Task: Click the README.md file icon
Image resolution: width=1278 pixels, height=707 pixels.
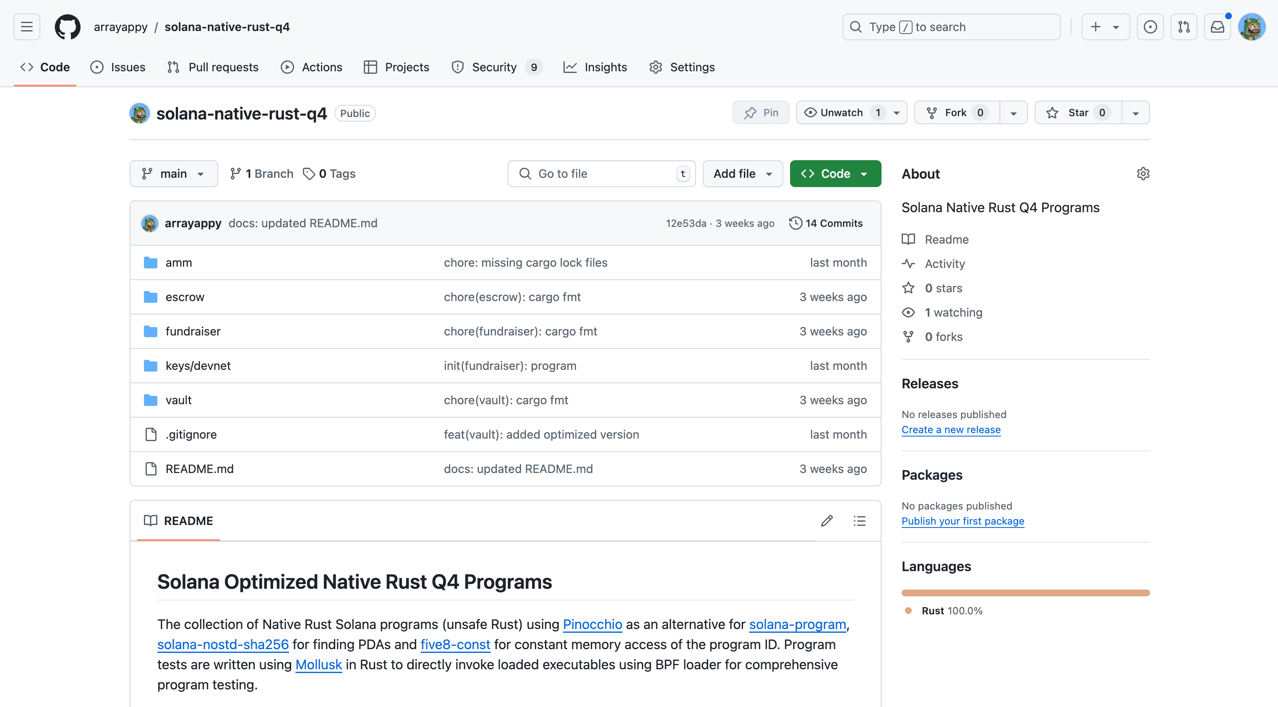Action: 151,468
